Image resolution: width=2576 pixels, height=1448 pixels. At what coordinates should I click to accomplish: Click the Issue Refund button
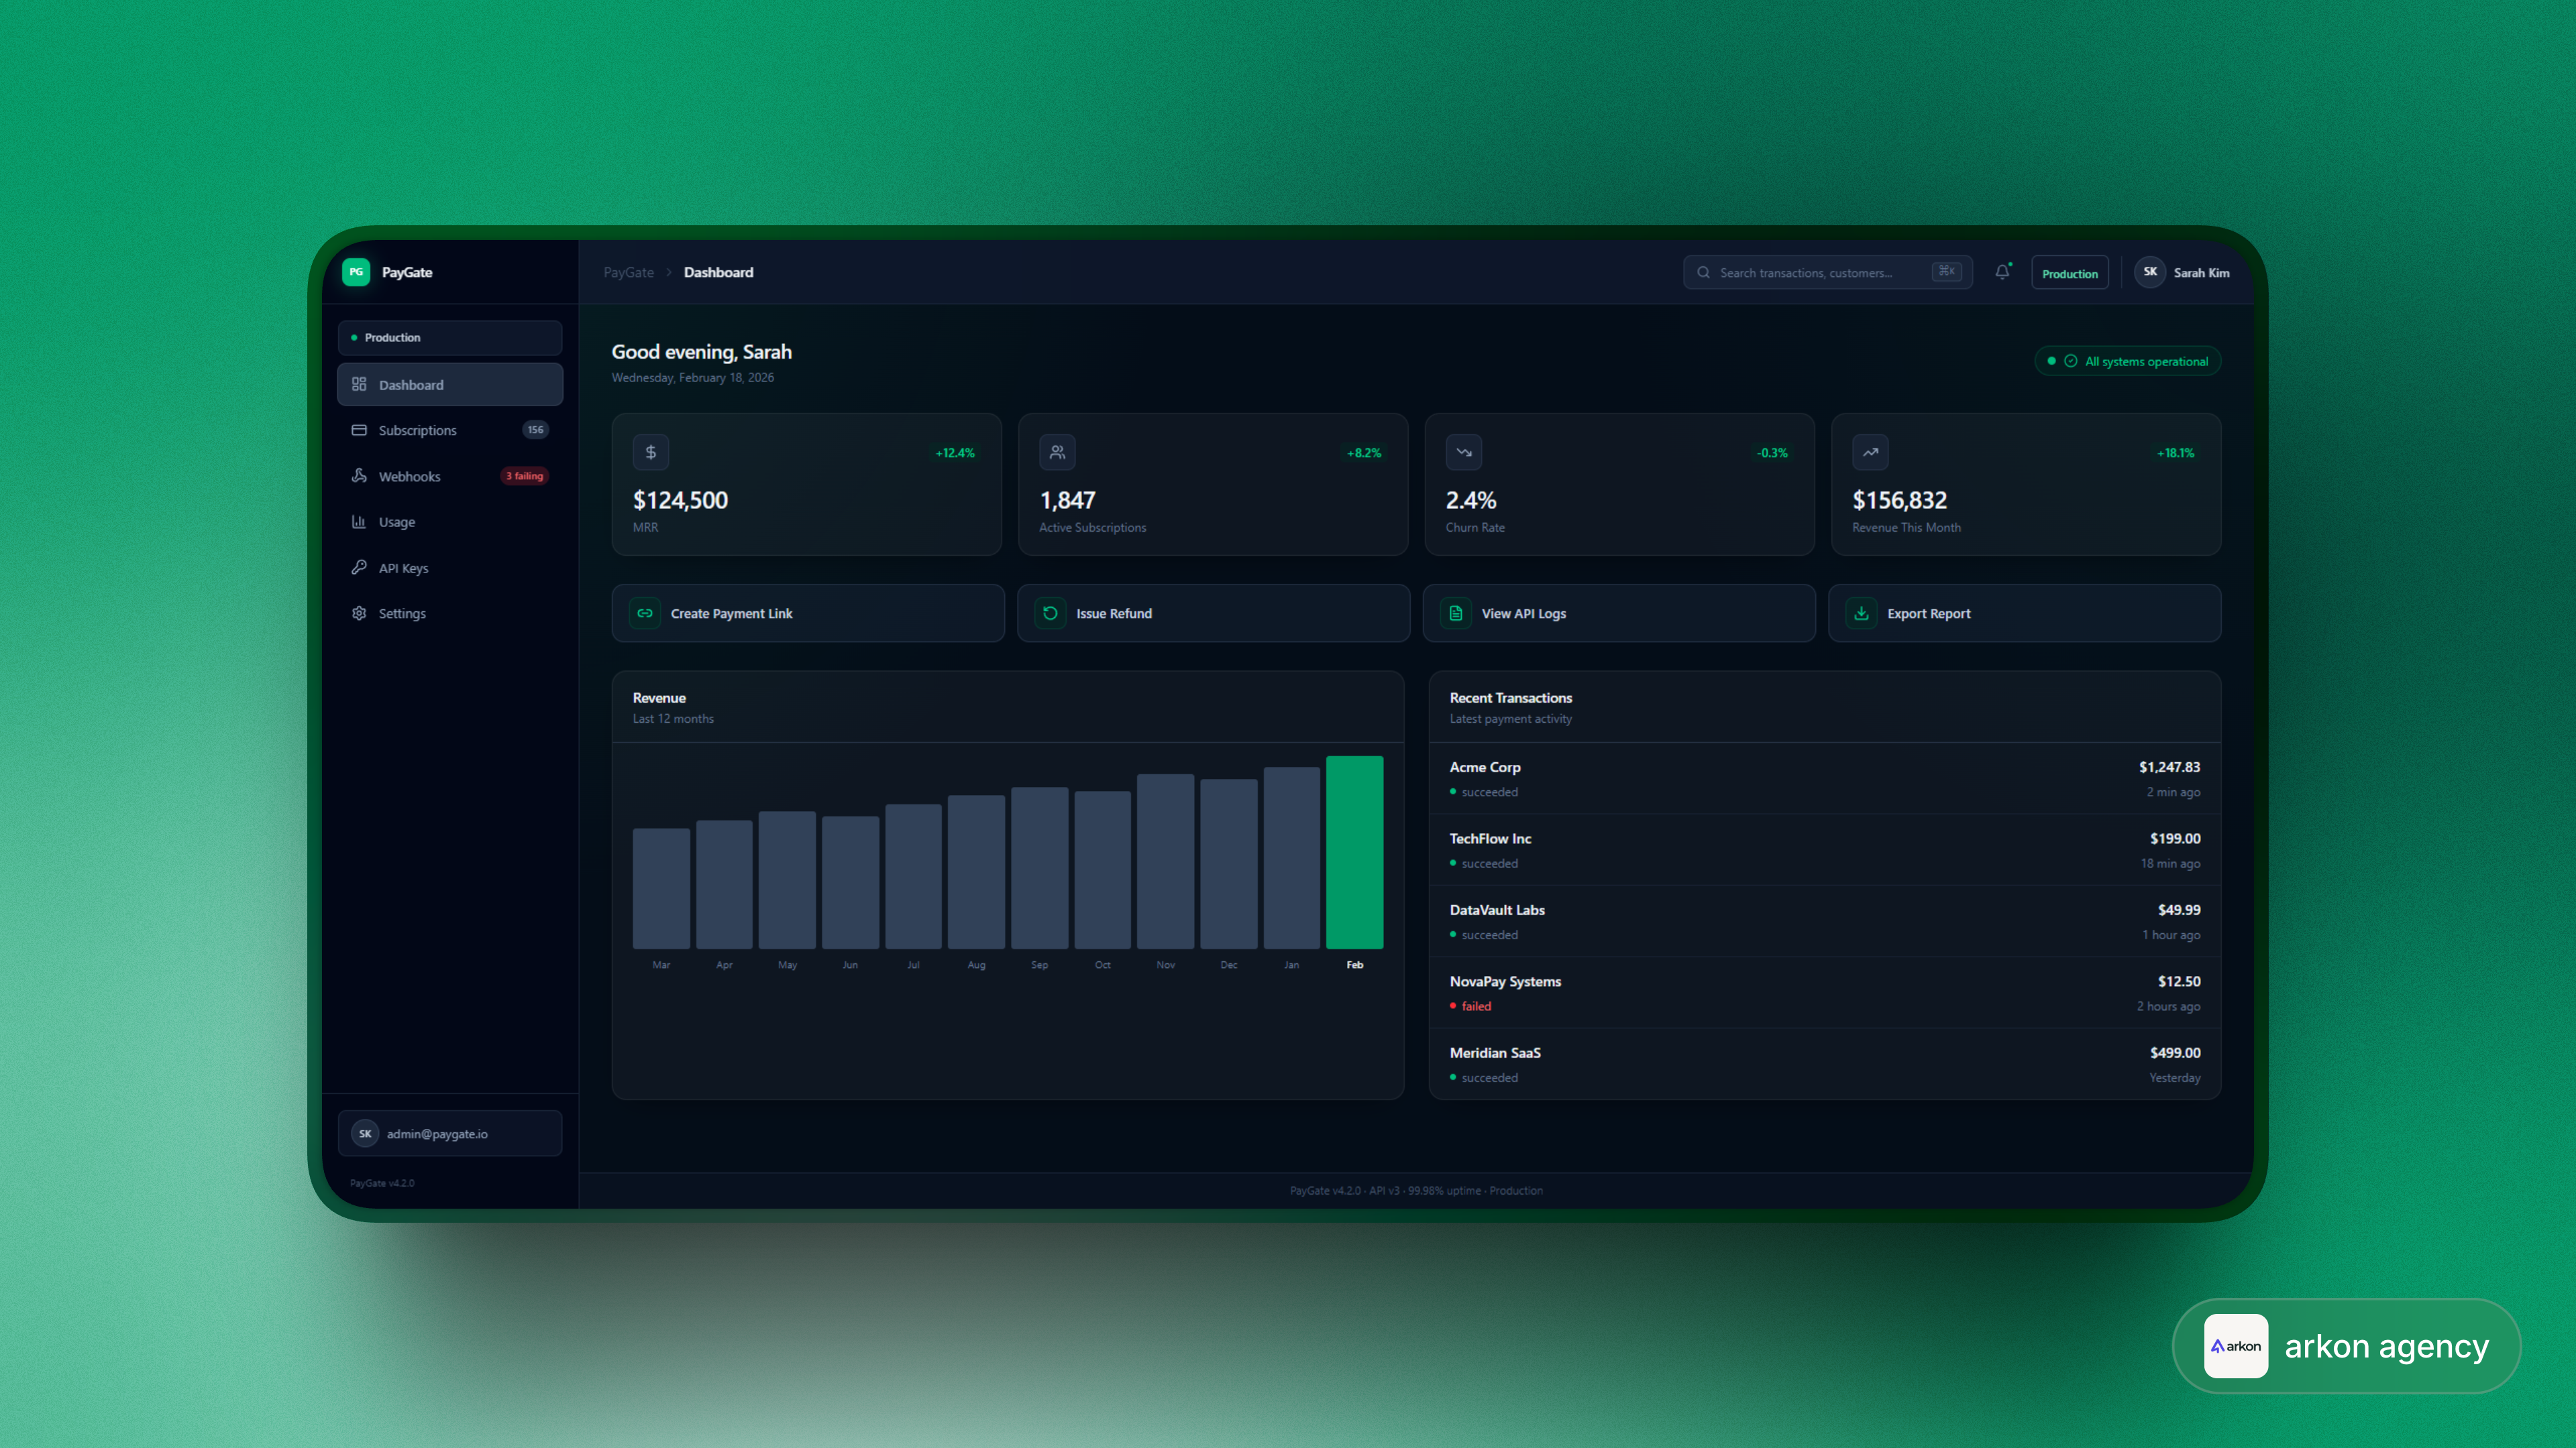(1213, 613)
